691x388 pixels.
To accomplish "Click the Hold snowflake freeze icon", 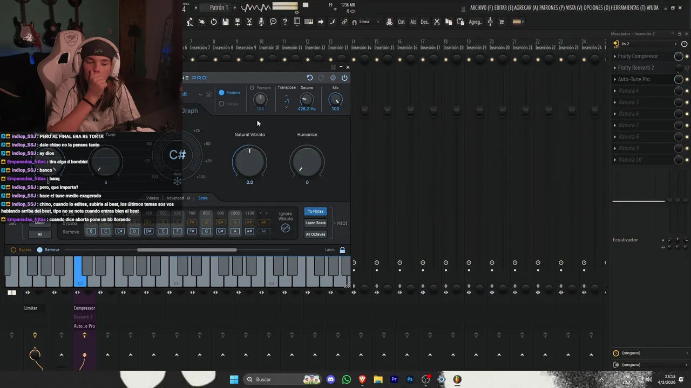I will click(x=177, y=182).
